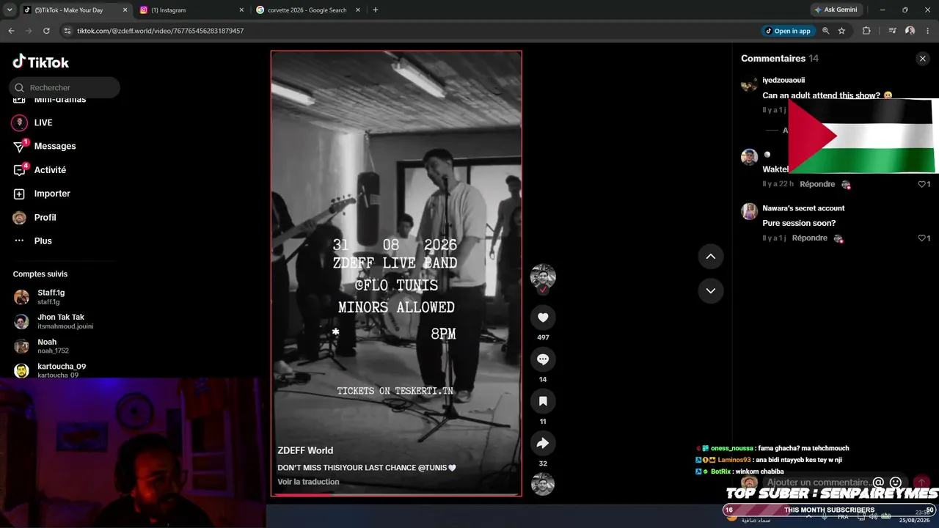This screenshot has width=939, height=528.
Task: Open the media control icon in Chrome toolbar
Action: pos(892,31)
